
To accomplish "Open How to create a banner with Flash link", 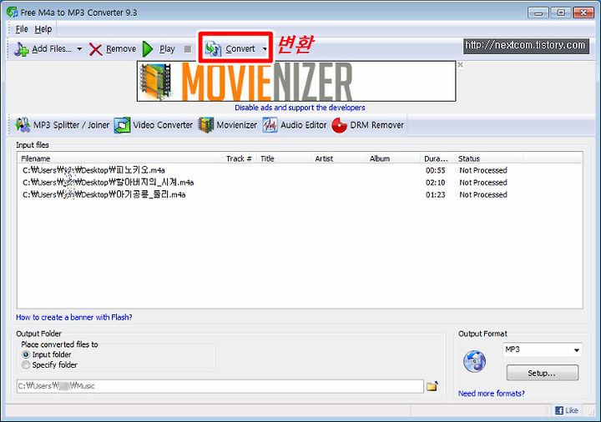I will (x=74, y=318).
